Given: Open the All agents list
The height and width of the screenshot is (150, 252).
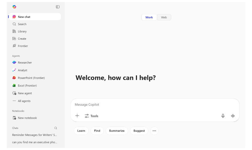Looking at the screenshot, I should (24, 101).
